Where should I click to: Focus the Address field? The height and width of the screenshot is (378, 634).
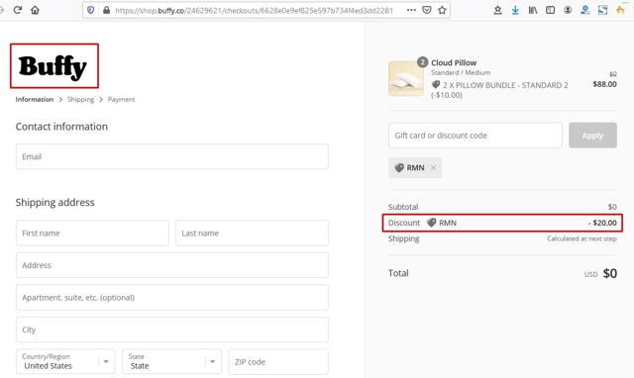click(x=172, y=265)
